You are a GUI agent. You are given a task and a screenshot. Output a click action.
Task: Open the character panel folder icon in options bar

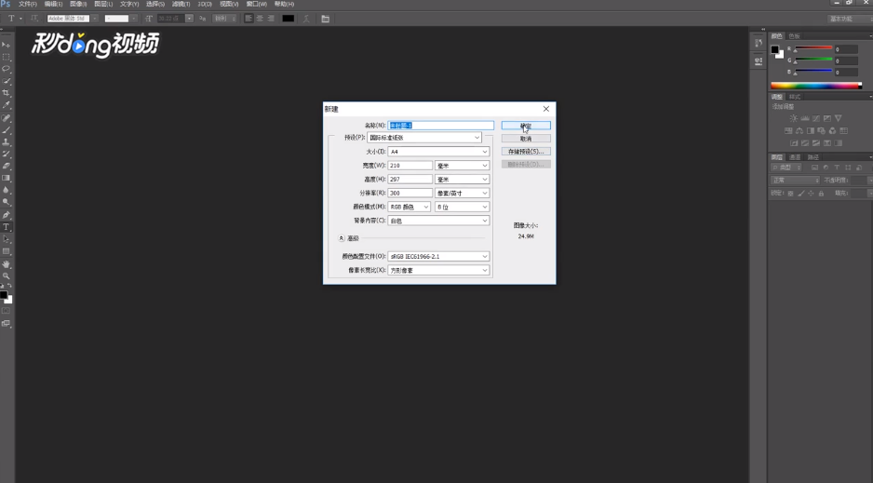tap(325, 19)
